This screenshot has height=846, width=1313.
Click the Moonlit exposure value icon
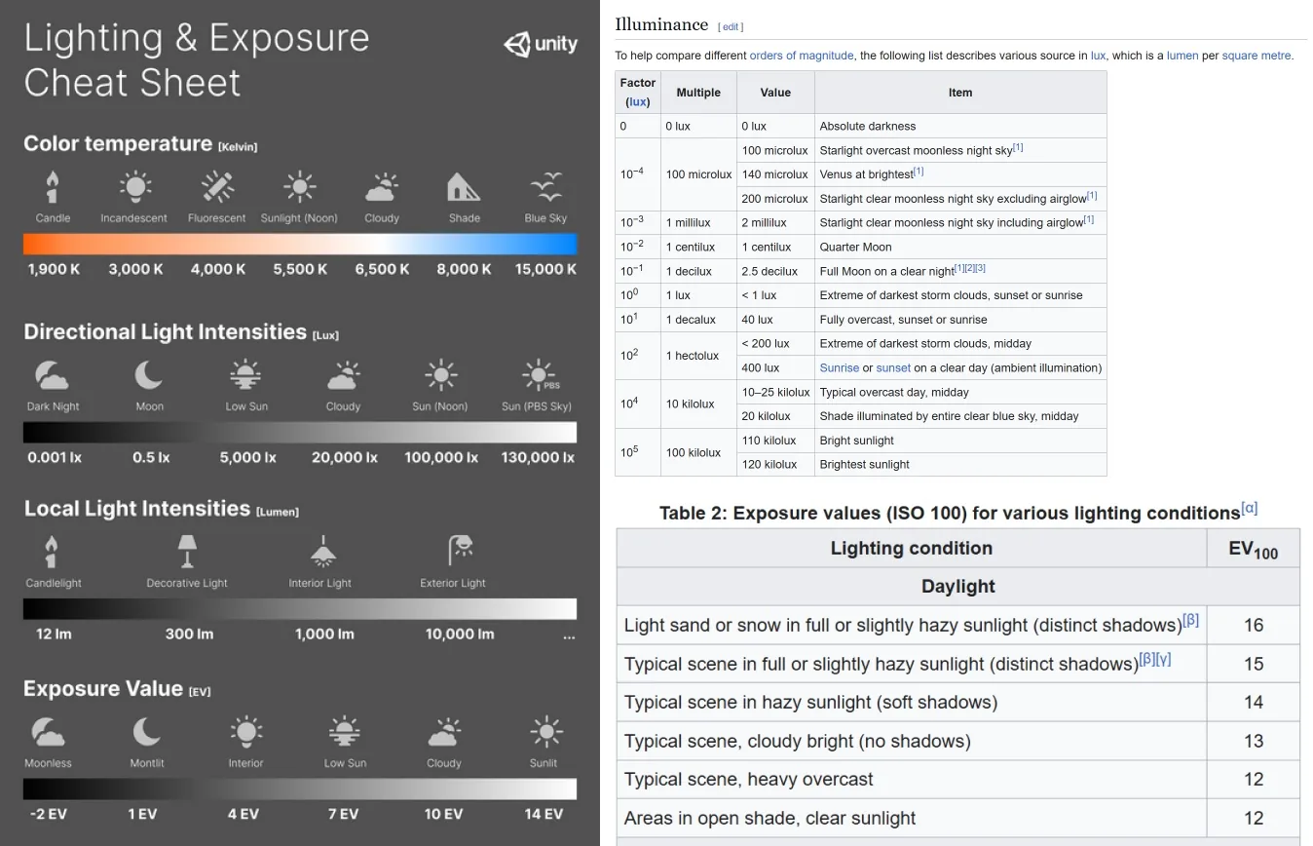coord(147,731)
